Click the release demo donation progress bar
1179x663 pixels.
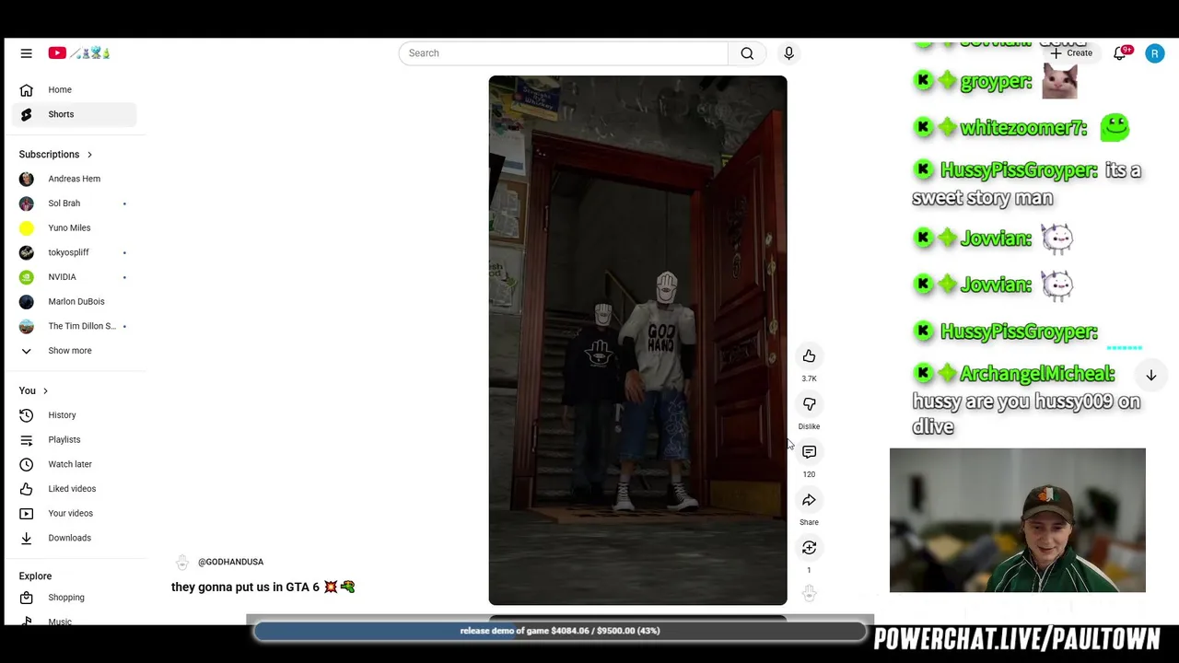click(560, 631)
